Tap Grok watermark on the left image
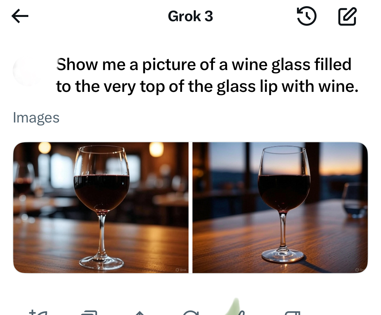 [x=181, y=270]
